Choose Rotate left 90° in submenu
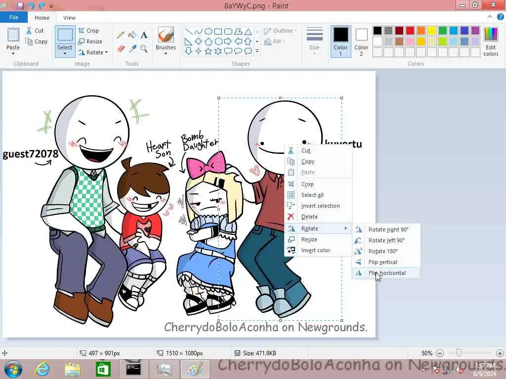 coord(386,240)
